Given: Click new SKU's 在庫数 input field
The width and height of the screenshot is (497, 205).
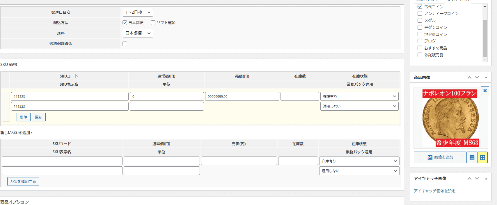Looking at the screenshot, I should (x=298, y=161).
